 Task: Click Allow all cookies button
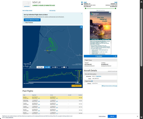112,116
